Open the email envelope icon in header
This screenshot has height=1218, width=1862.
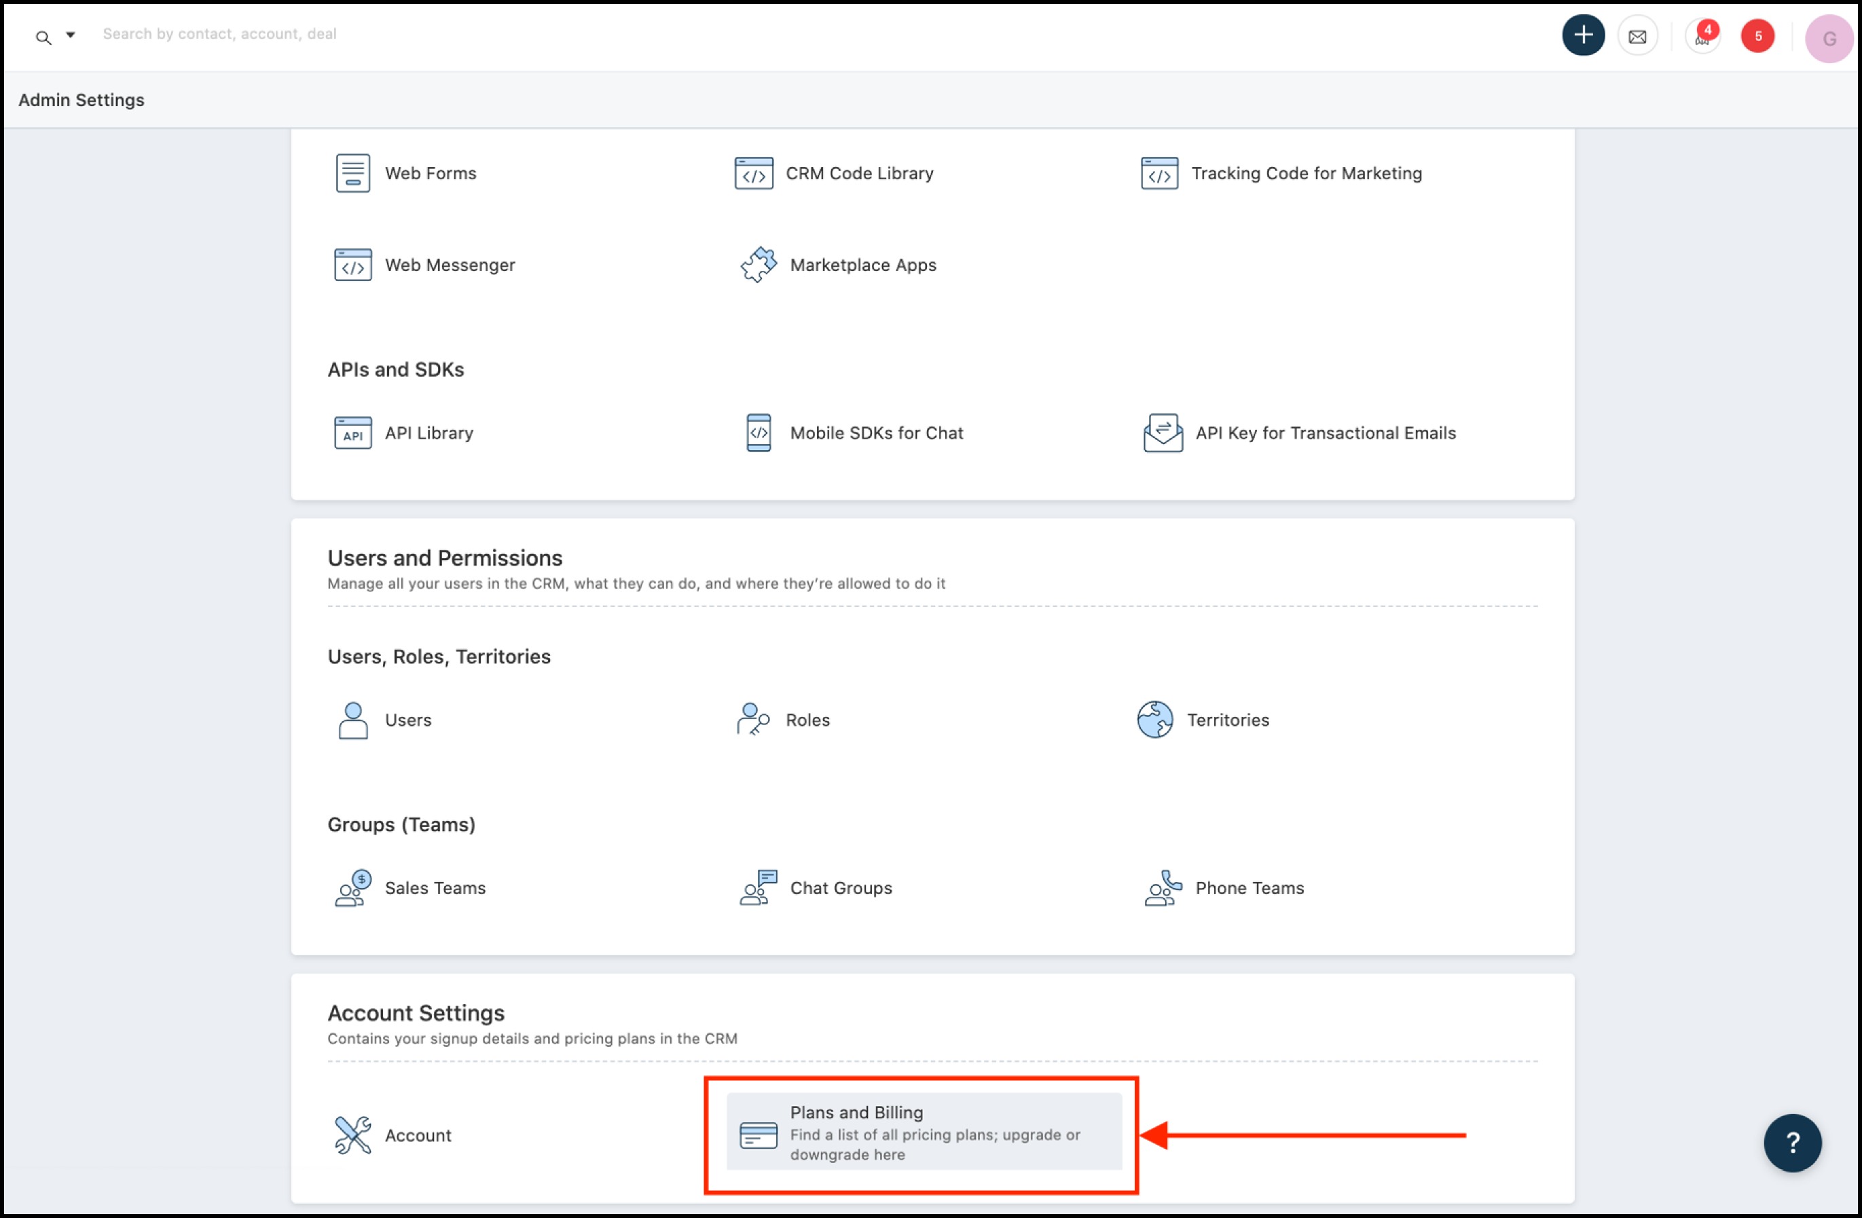tap(1637, 36)
